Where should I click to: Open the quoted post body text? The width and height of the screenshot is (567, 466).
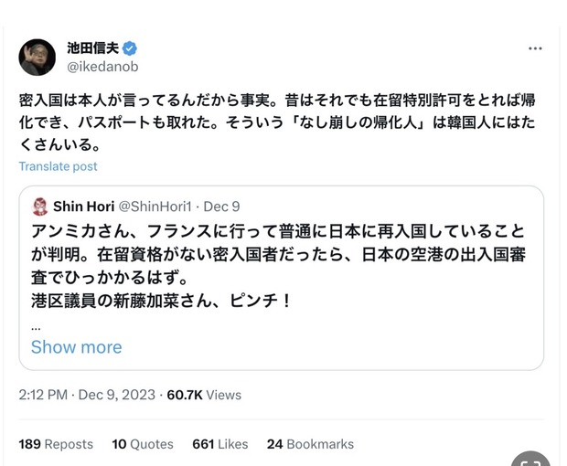274,265
